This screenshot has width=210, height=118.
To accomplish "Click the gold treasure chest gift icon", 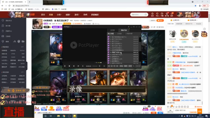I will 51,108.
